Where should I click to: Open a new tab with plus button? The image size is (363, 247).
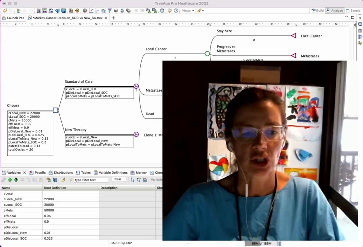click(x=113, y=18)
